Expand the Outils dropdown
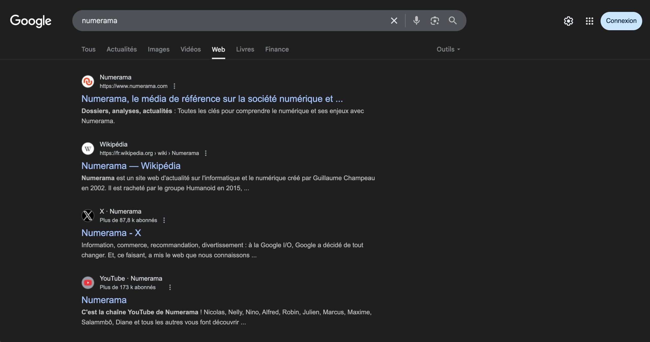The width and height of the screenshot is (650, 342). [448, 49]
